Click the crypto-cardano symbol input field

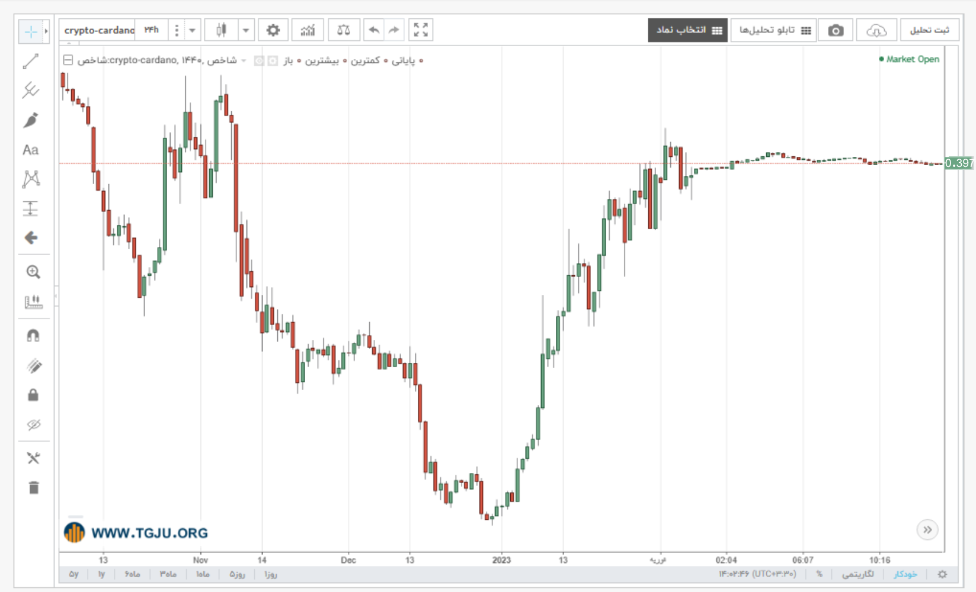(x=98, y=30)
